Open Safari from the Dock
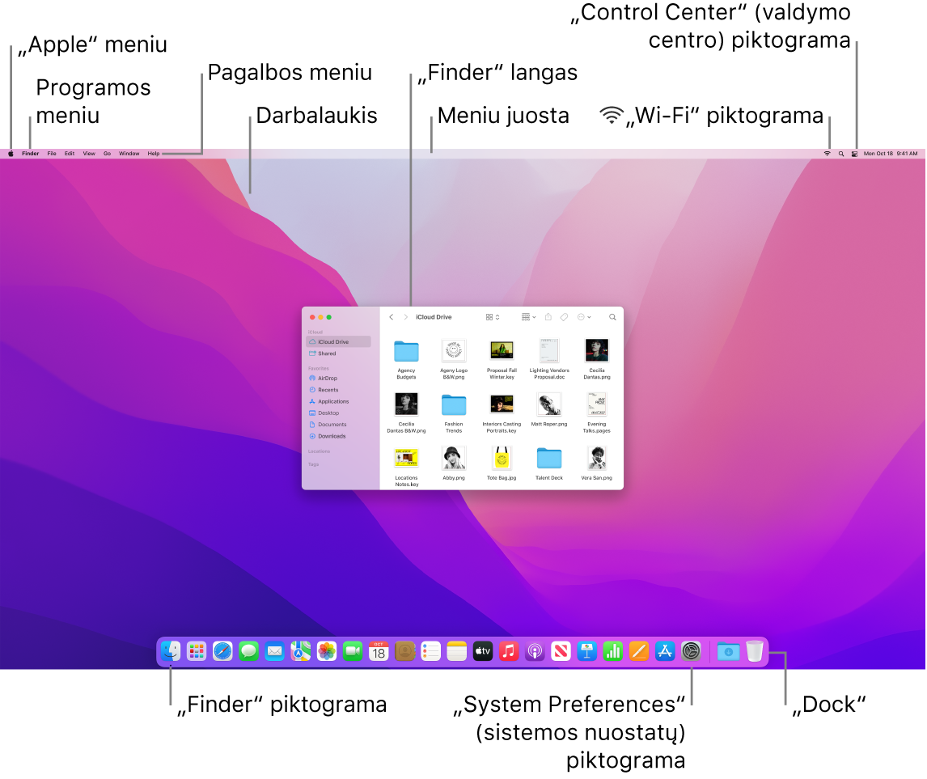The height and width of the screenshot is (779, 927). 221,651
